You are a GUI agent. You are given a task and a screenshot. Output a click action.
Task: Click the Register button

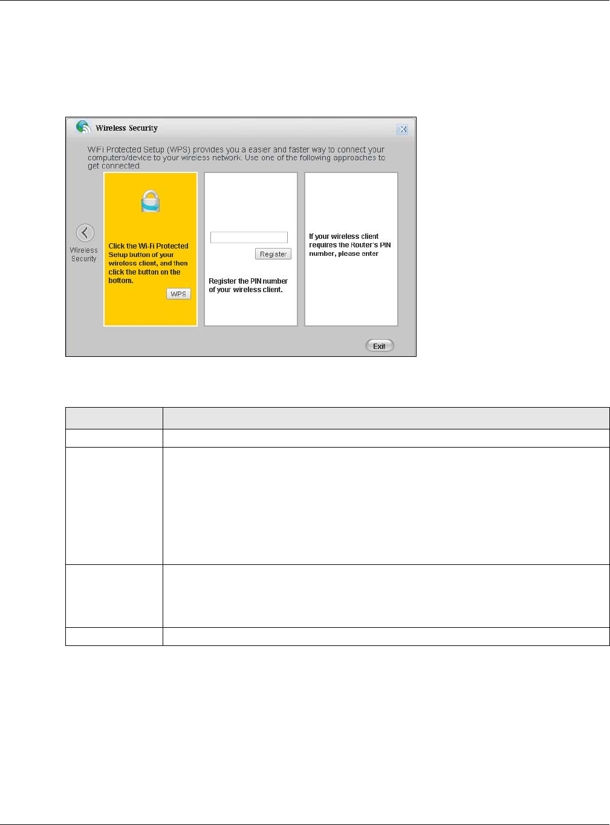(x=273, y=254)
